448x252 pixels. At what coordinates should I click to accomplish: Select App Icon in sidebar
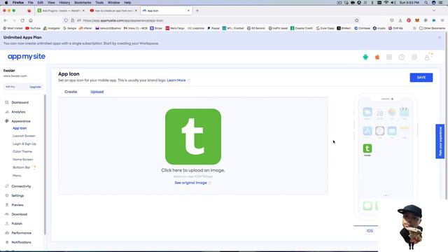point(20,128)
